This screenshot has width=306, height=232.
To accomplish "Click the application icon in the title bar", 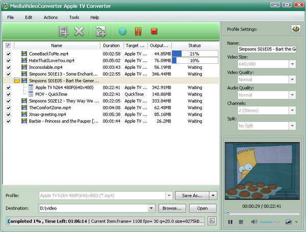I will click(5, 6).
